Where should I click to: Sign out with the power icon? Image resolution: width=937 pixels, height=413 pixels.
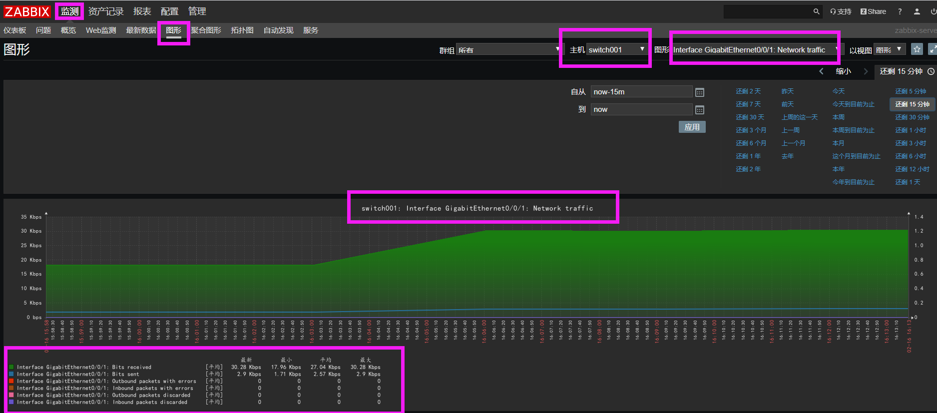[934, 11]
